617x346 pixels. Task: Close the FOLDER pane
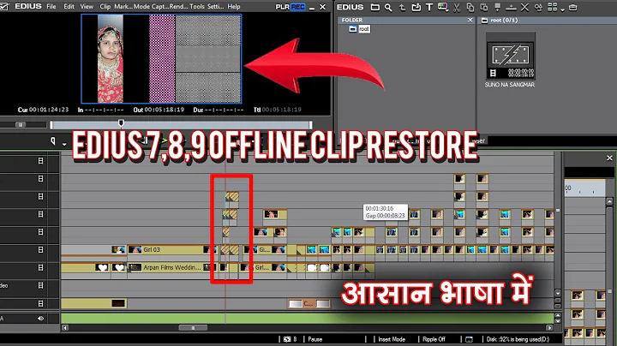[470, 20]
